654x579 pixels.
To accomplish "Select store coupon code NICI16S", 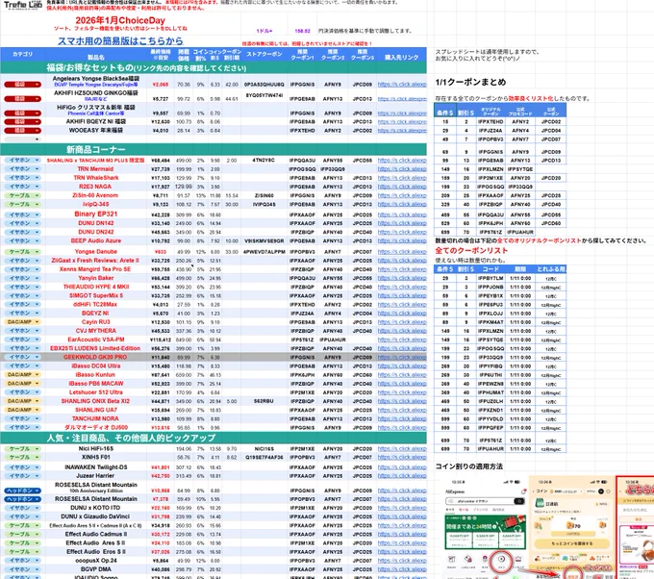I will (264, 449).
